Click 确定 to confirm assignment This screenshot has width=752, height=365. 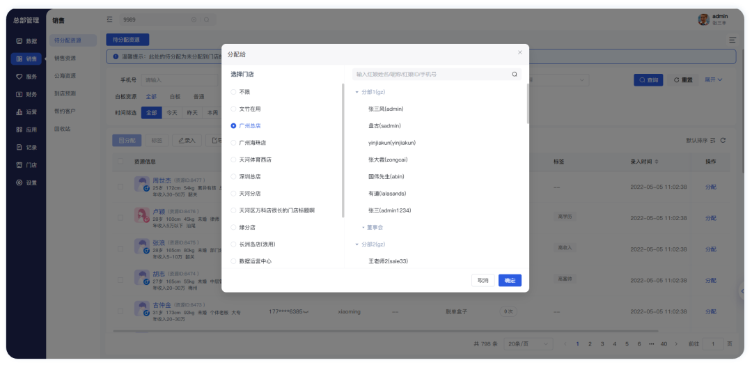pyautogui.click(x=510, y=281)
